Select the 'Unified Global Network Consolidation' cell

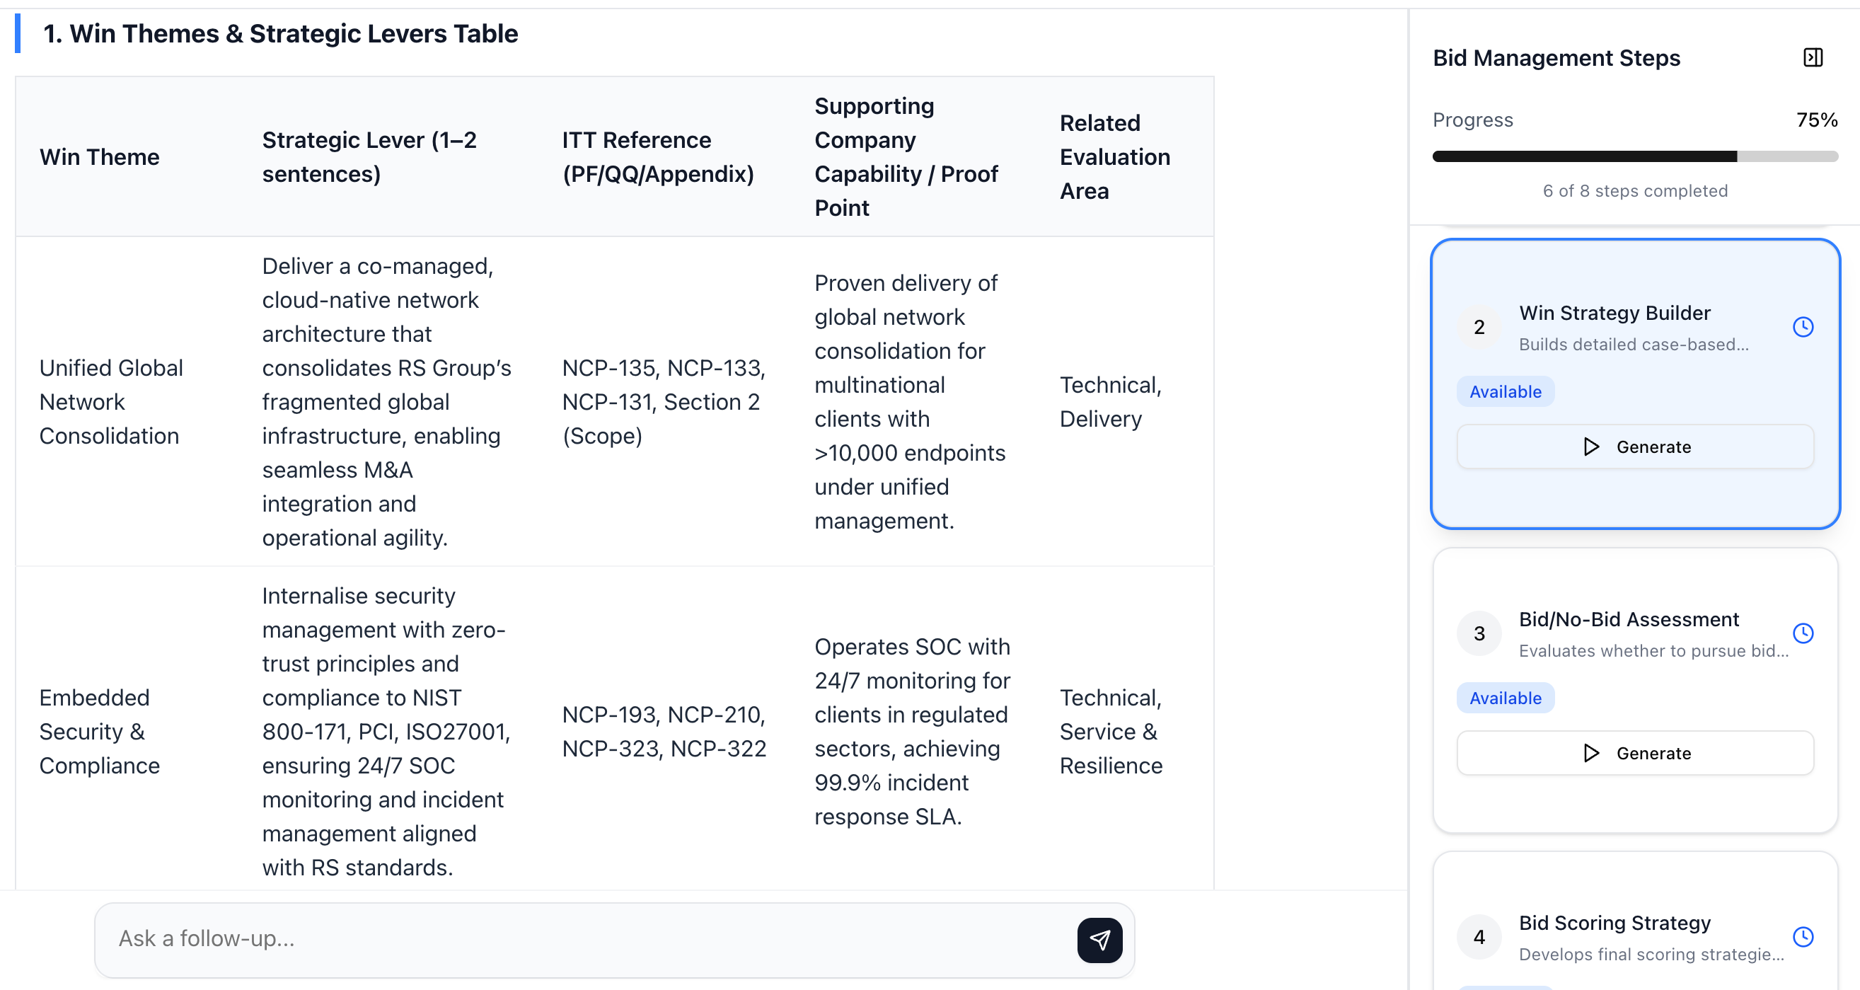tap(111, 401)
